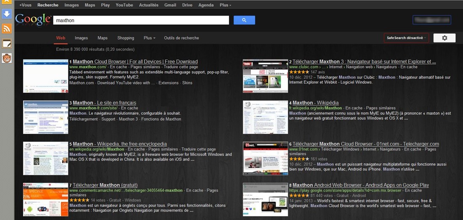The height and width of the screenshot is (220, 463).
Task: Click the Google logo
Action: [x=33, y=19]
